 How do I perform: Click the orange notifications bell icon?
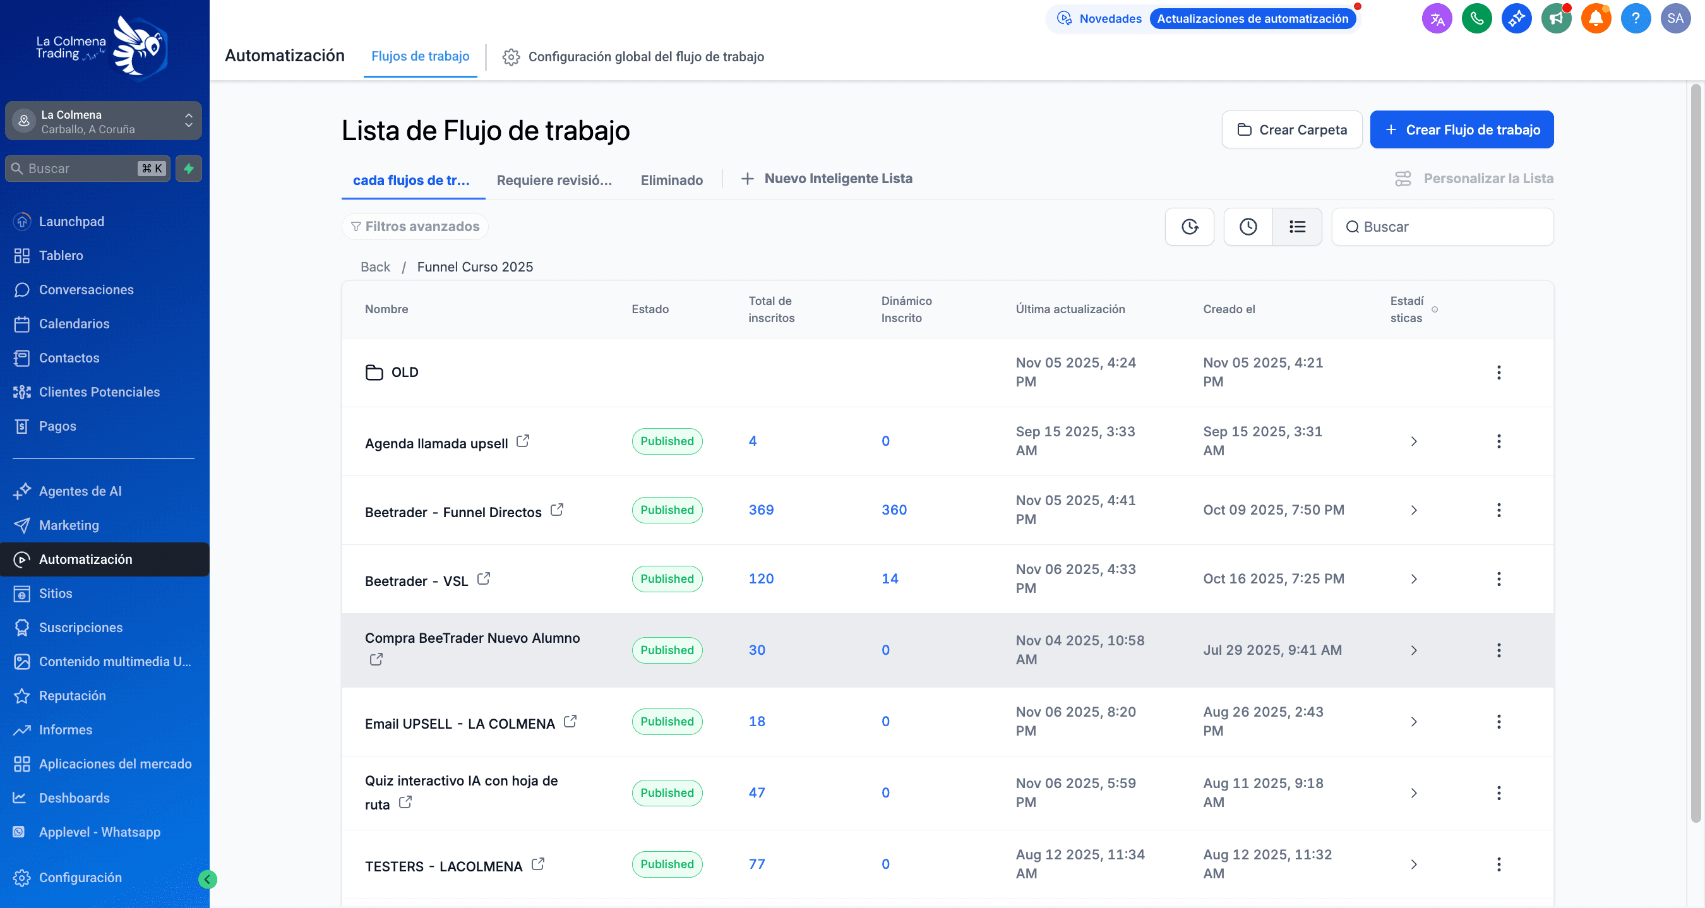tap(1595, 18)
